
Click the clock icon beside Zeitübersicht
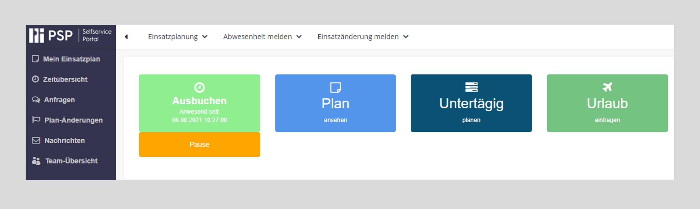point(35,79)
